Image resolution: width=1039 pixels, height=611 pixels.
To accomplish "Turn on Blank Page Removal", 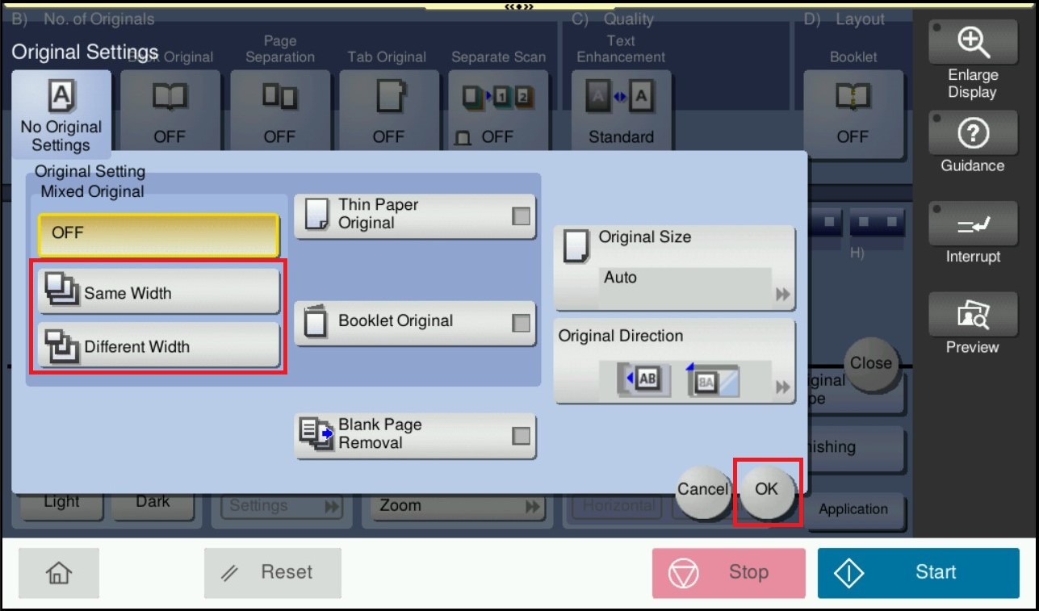I will 522,435.
